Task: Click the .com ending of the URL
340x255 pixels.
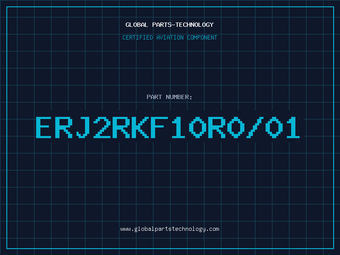Action: [x=212, y=229]
